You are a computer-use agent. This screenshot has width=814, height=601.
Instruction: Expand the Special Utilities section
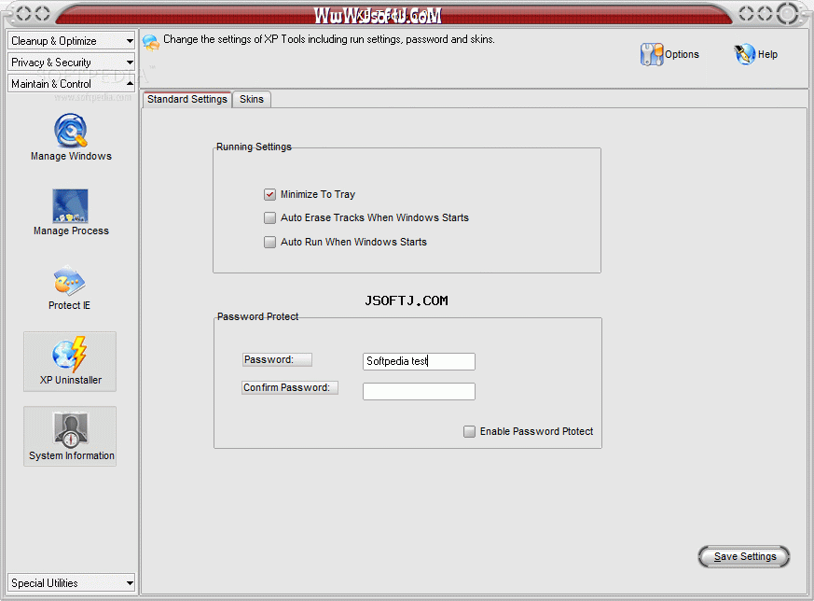point(71,583)
